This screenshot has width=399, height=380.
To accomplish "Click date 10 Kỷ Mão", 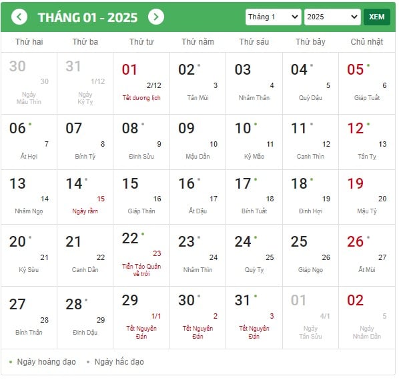I will click(x=254, y=142).
